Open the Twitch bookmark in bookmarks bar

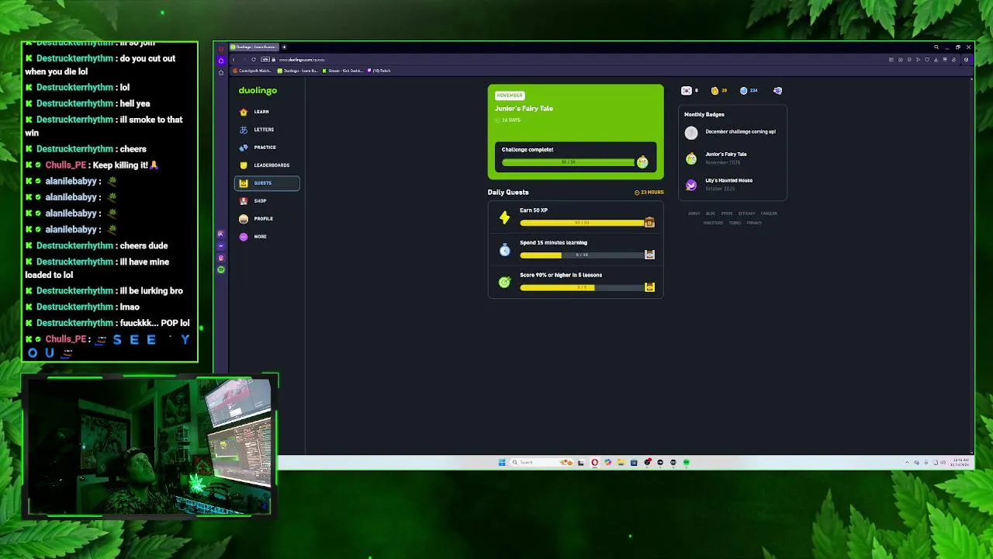(x=379, y=71)
